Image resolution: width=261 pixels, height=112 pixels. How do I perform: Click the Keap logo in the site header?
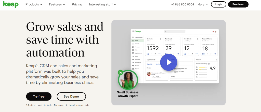click(x=11, y=4)
